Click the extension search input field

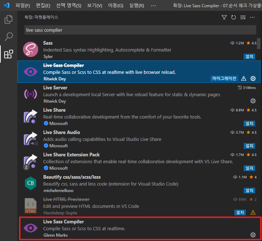click(x=140, y=30)
